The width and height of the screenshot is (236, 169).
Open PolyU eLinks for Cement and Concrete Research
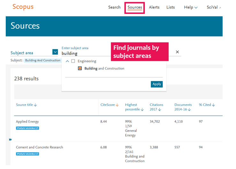pyautogui.click(x=27, y=154)
